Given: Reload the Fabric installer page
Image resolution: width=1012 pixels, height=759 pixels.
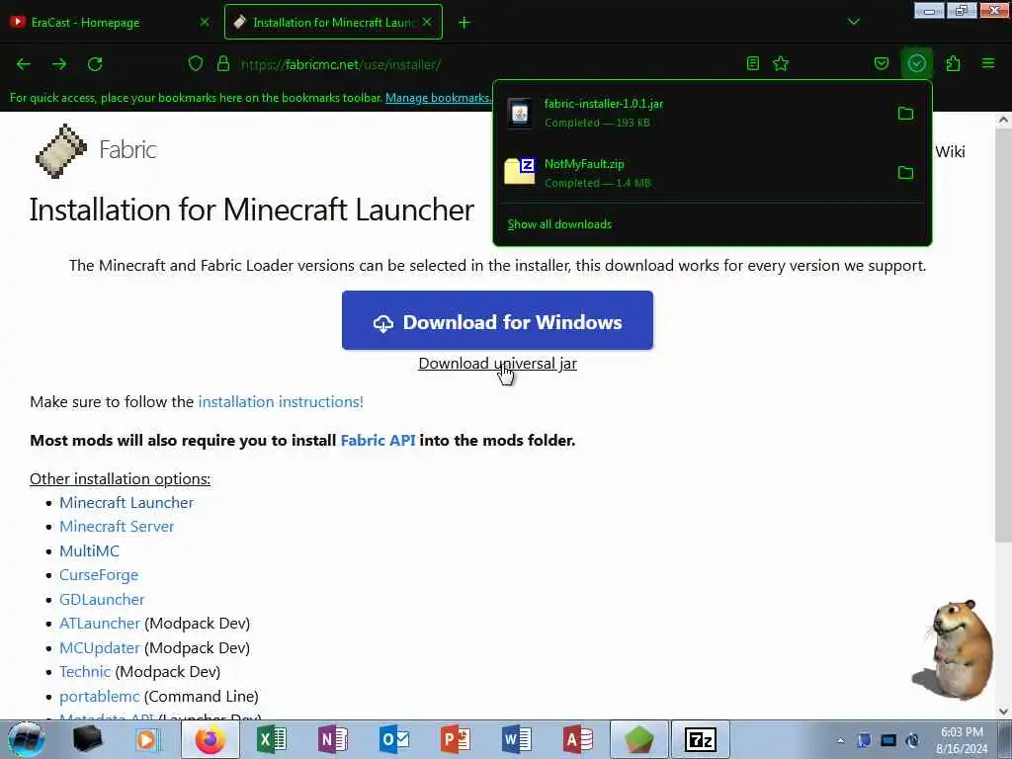Looking at the screenshot, I should click(x=95, y=64).
